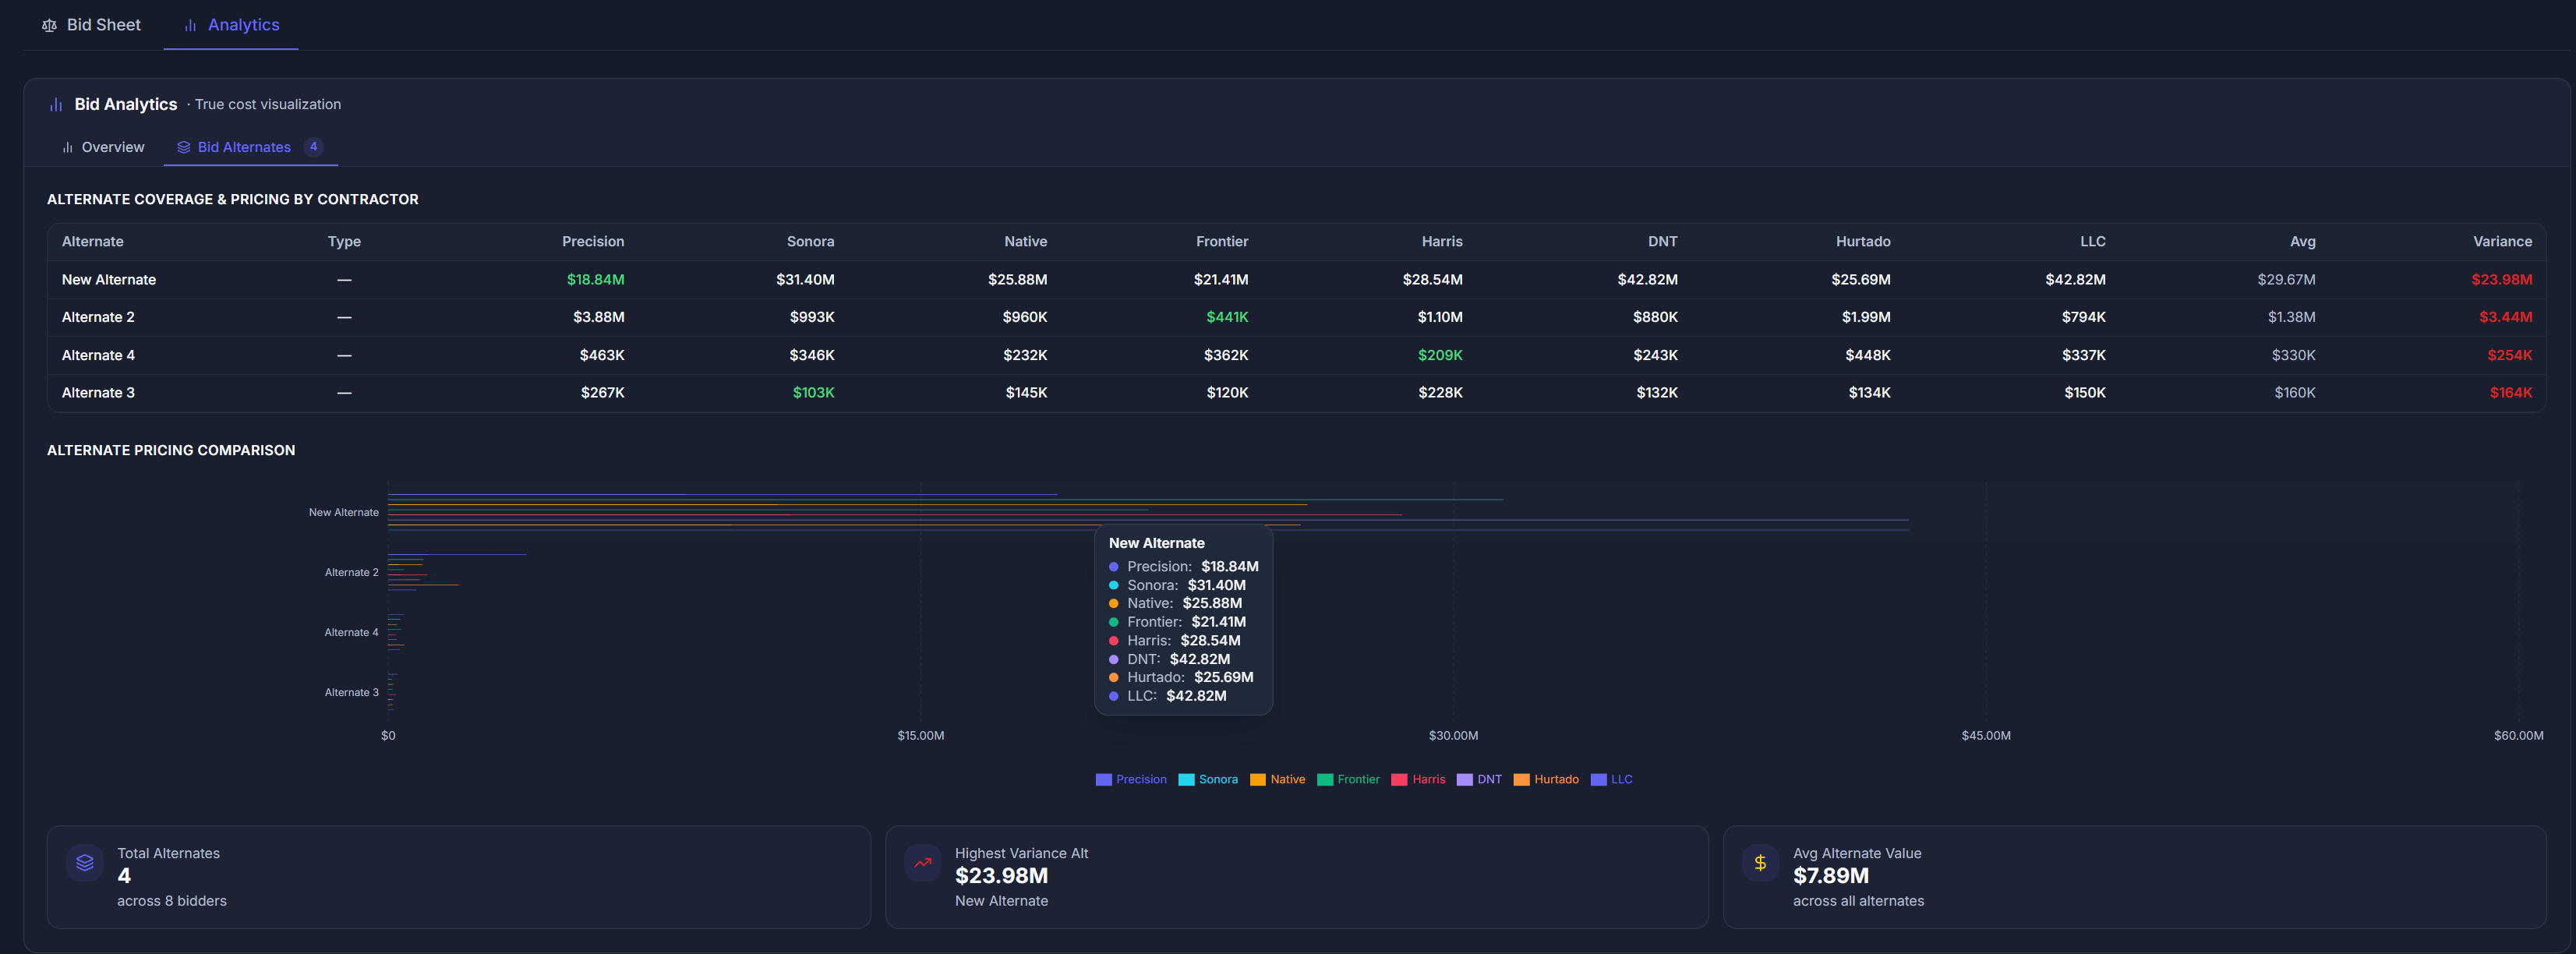Click the Type column header
Viewport: 2576px width, 954px height.
344,242
